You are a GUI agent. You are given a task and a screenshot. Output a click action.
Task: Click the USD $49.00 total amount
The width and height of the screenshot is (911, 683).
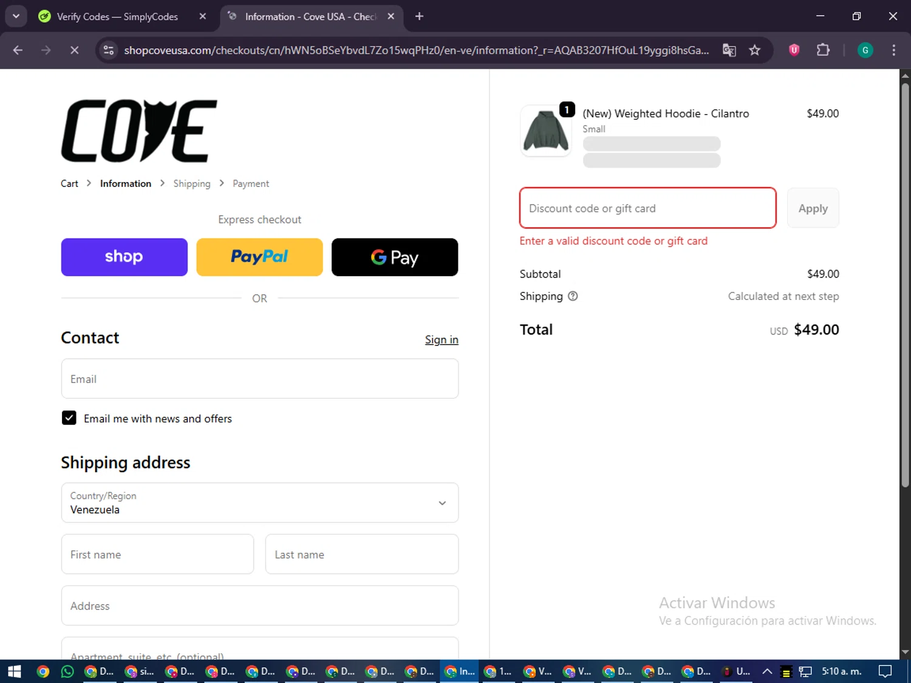click(805, 330)
